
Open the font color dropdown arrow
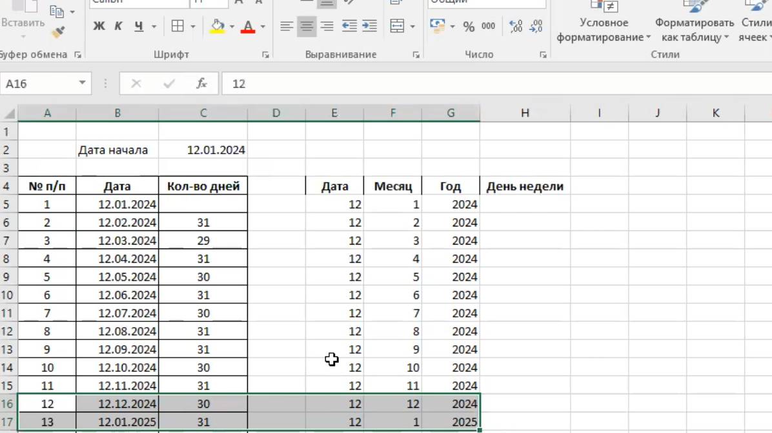263,26
